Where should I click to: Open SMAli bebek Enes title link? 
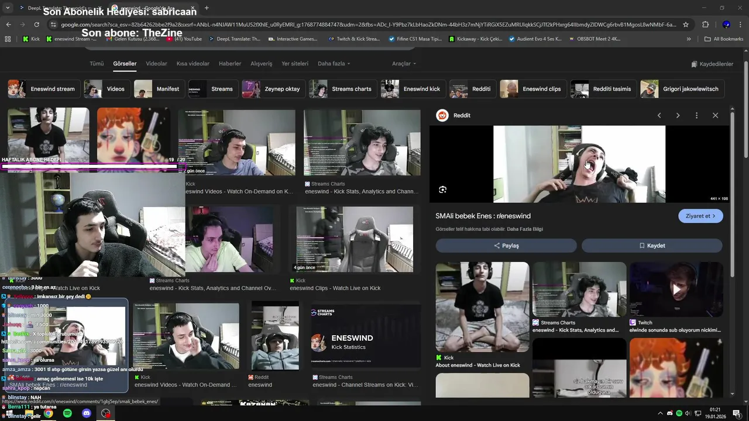pos(483,216)
